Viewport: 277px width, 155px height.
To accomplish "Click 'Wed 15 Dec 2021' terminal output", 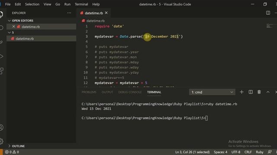I will pyautogui.click(x=96, y=108).
